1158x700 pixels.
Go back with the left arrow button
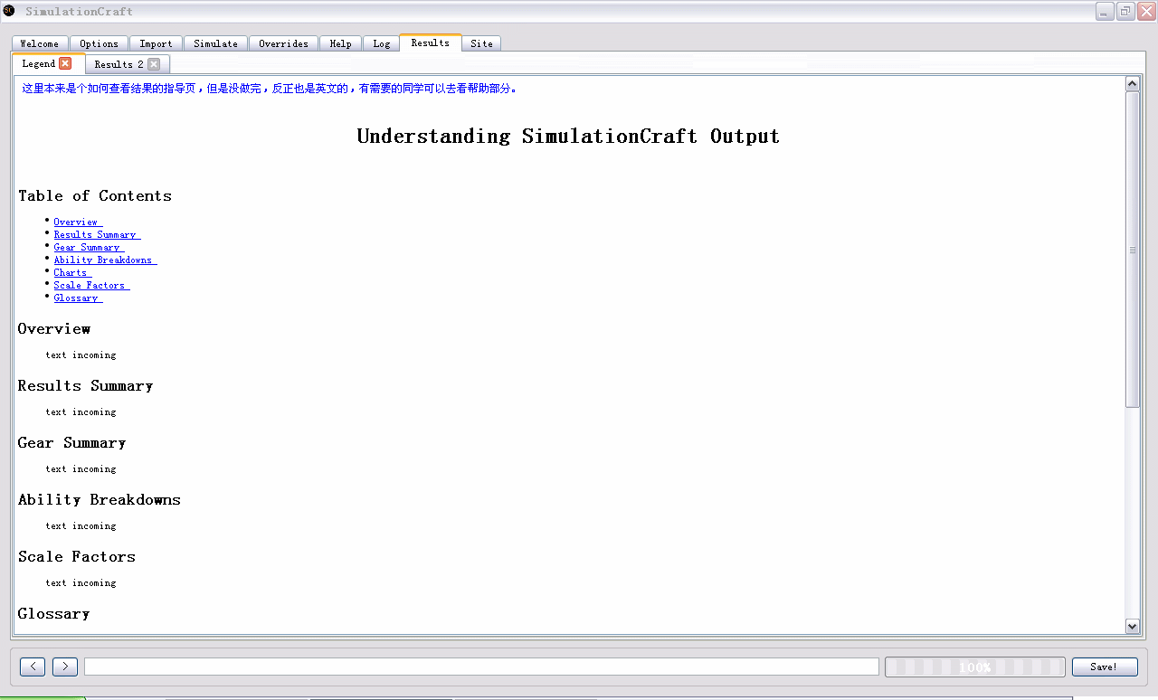click(x=33, y=667)
